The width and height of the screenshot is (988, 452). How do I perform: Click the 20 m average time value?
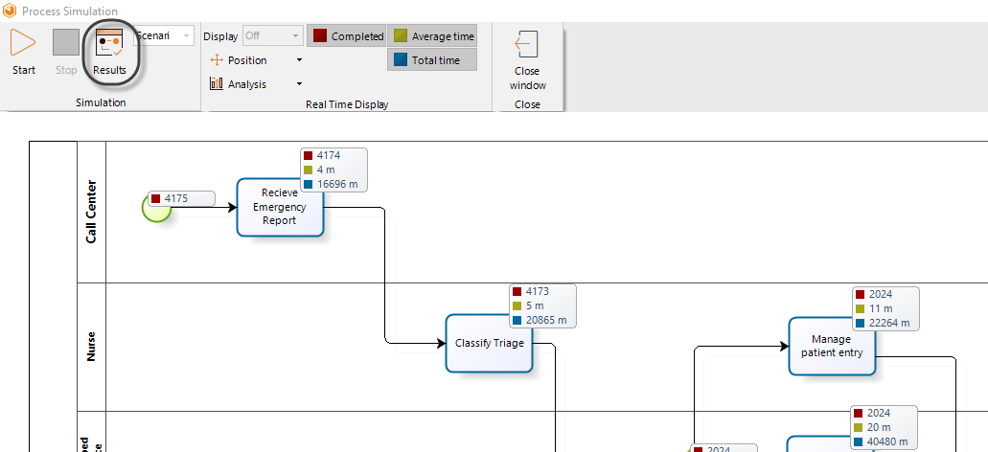click(x=879, y=427)
